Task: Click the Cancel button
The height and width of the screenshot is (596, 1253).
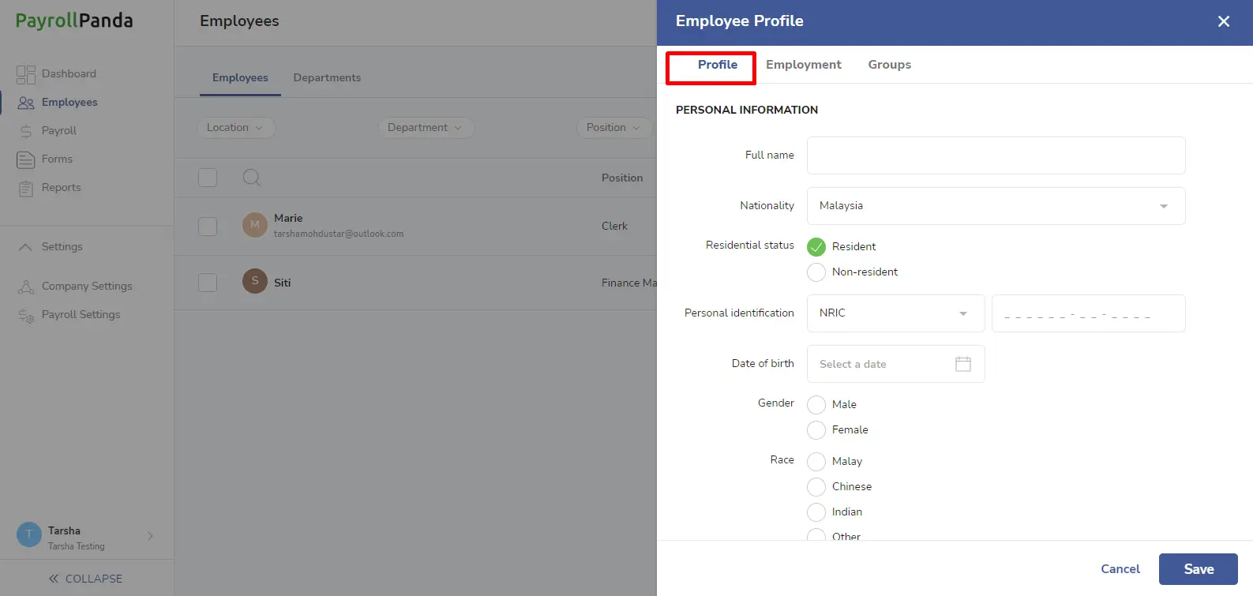Action: point(1120,569)
